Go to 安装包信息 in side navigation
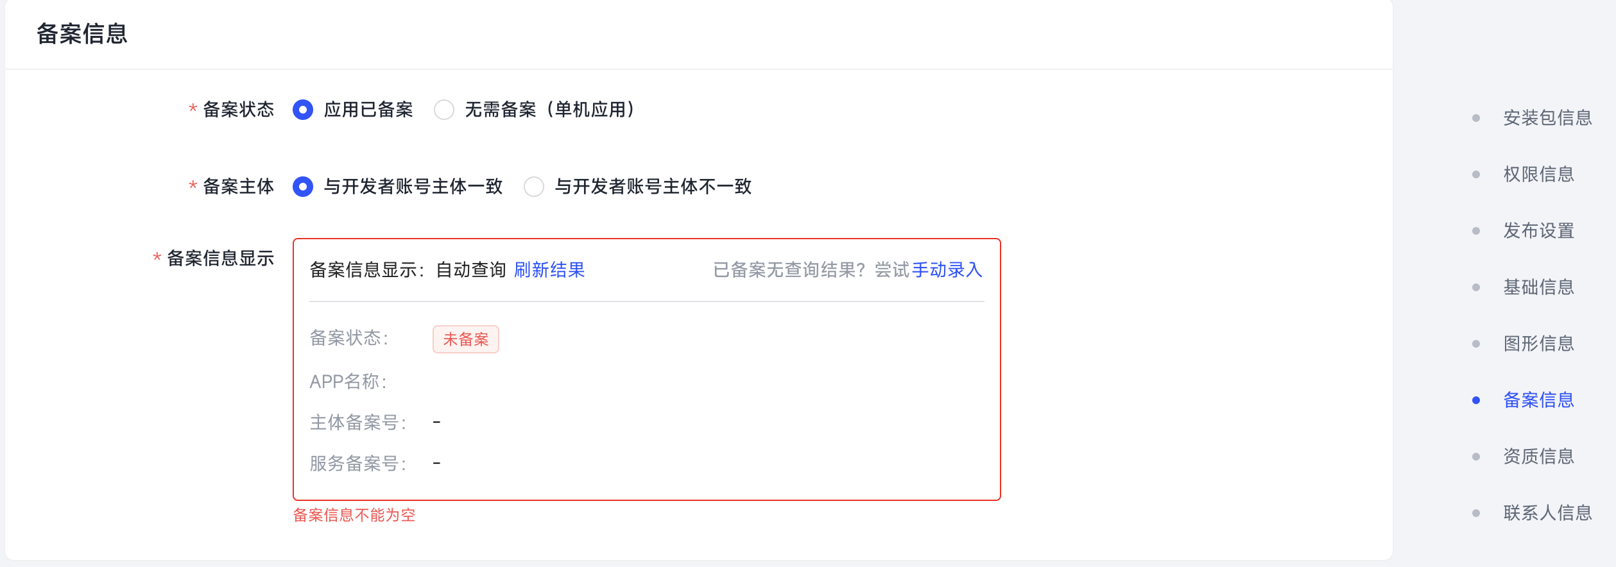Screen dimensions: 1616x567 tap(1547, 118)
